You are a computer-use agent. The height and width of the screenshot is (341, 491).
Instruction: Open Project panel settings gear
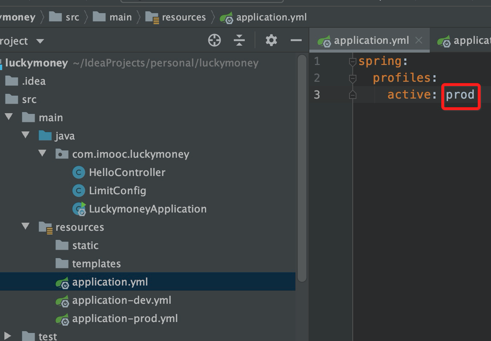(x=271, y=40)
